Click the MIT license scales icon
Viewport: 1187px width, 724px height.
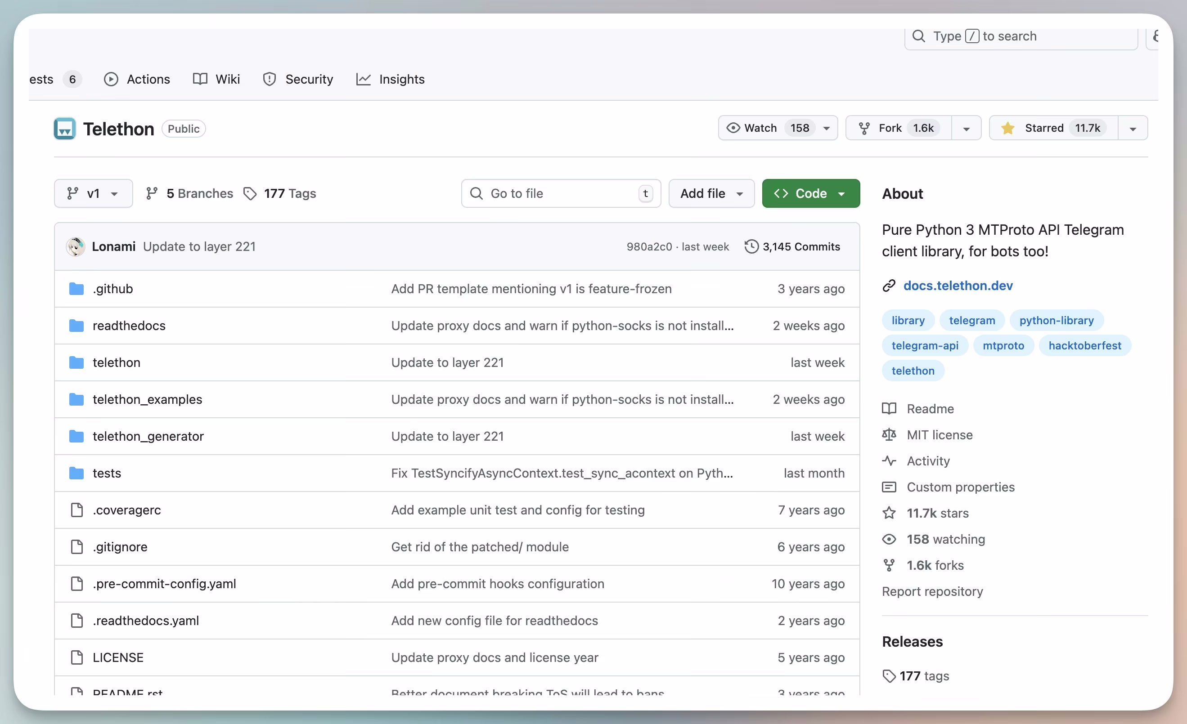[x=889, y=435]
